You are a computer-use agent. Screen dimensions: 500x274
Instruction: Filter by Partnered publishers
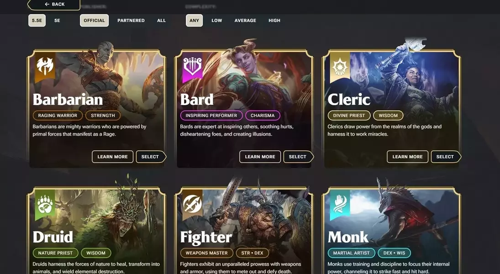pyautogui.click(x=131, y=21)
